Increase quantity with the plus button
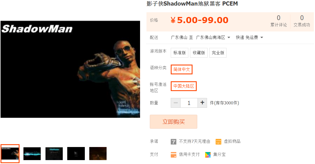This screenshot has height=164, width=315. [202, 103]
